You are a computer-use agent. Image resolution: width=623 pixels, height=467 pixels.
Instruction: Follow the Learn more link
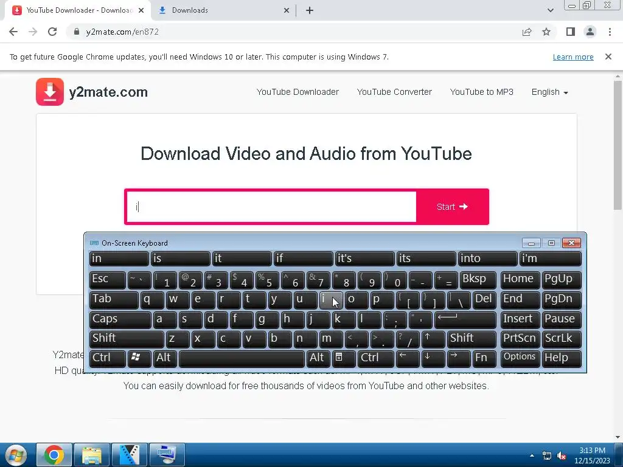[573, 57]
